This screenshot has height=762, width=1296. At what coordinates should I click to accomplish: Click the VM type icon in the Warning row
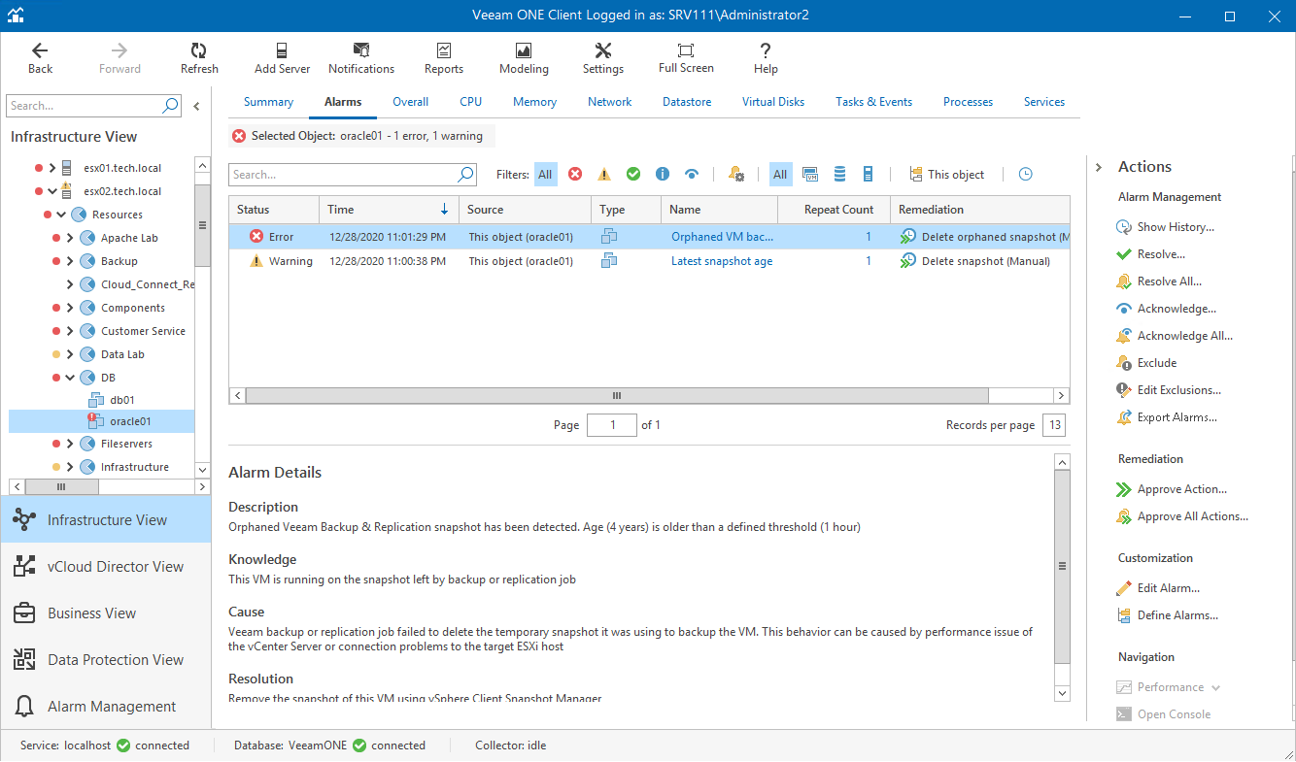point(610,260)
